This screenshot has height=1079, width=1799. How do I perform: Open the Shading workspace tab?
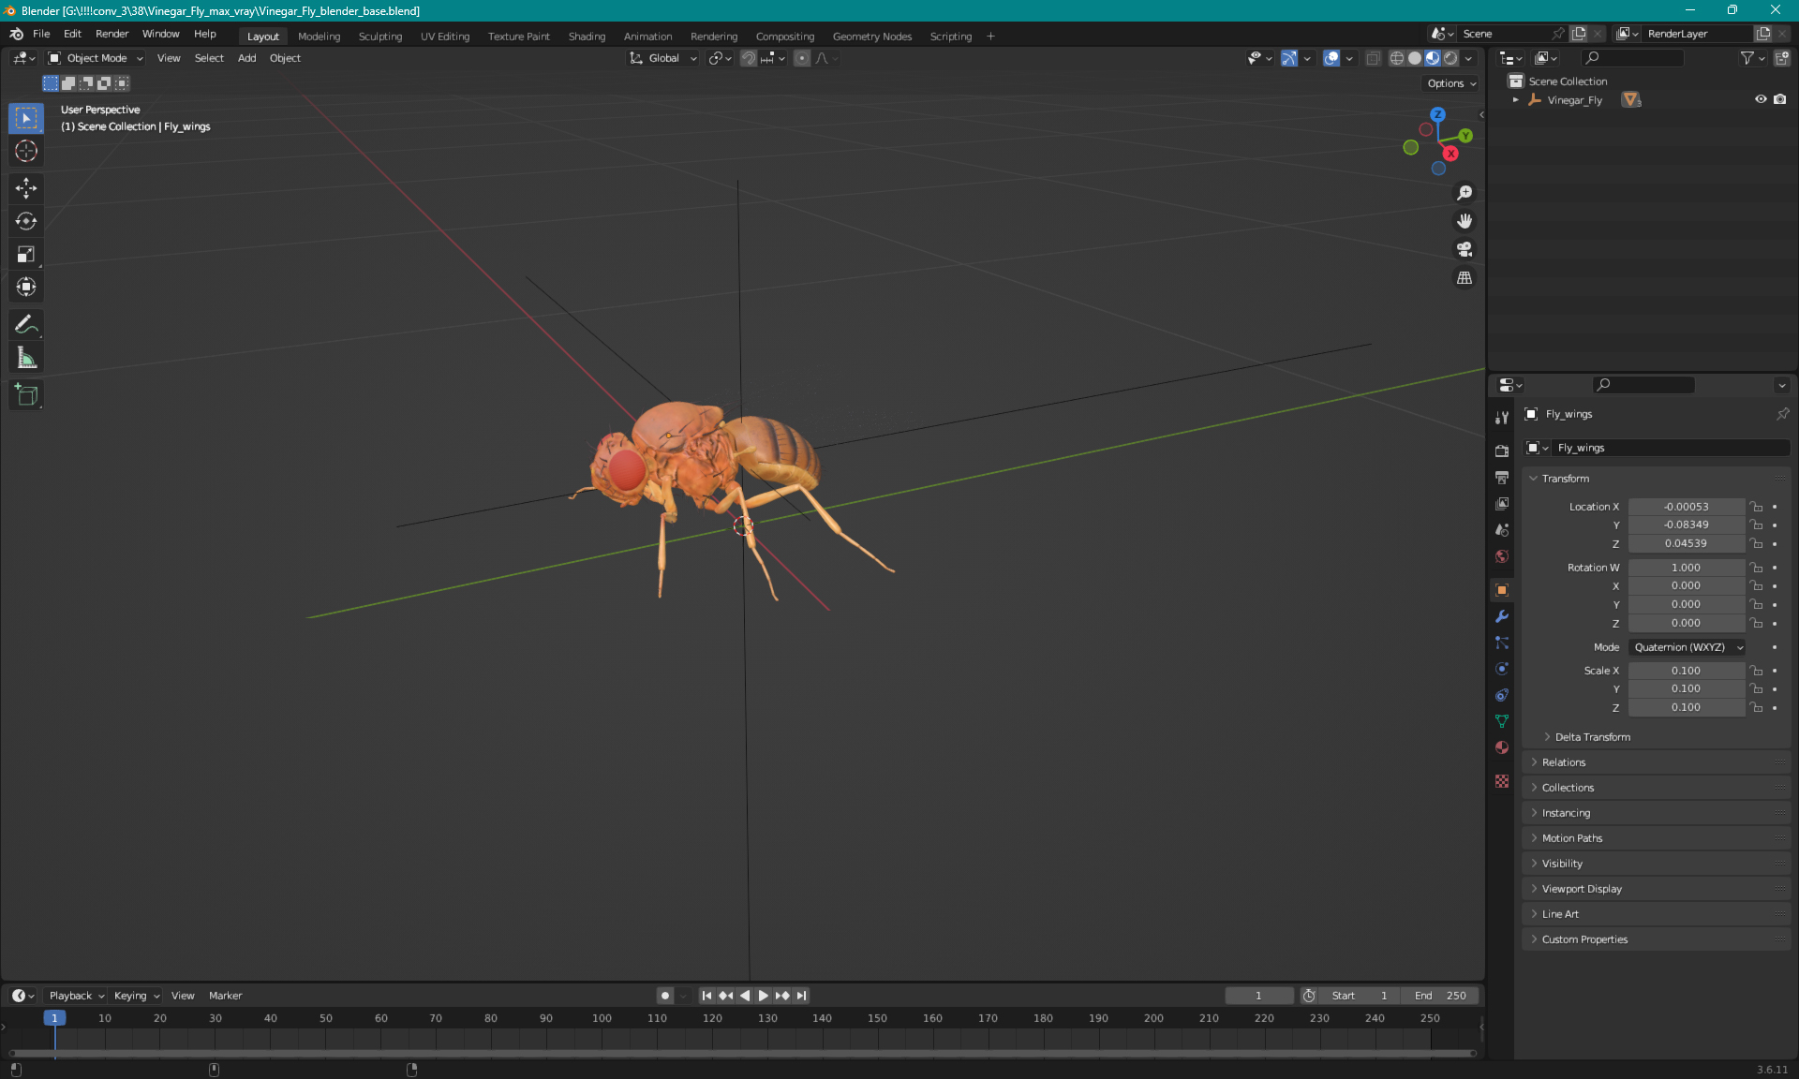[x=586, y=35]
